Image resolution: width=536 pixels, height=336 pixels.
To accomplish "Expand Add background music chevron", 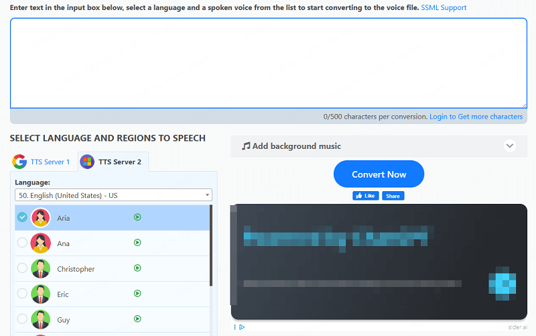I will (510, 146).
